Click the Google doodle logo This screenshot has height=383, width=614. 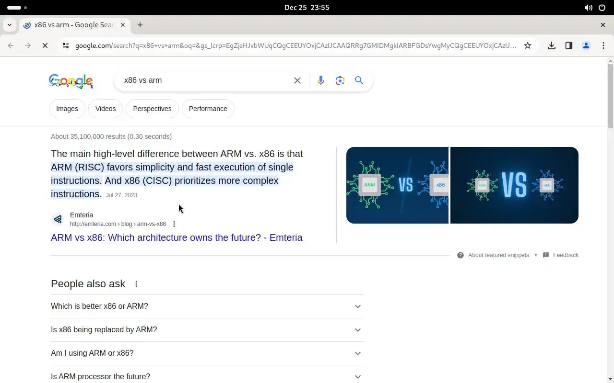click(x=71, y=81)
